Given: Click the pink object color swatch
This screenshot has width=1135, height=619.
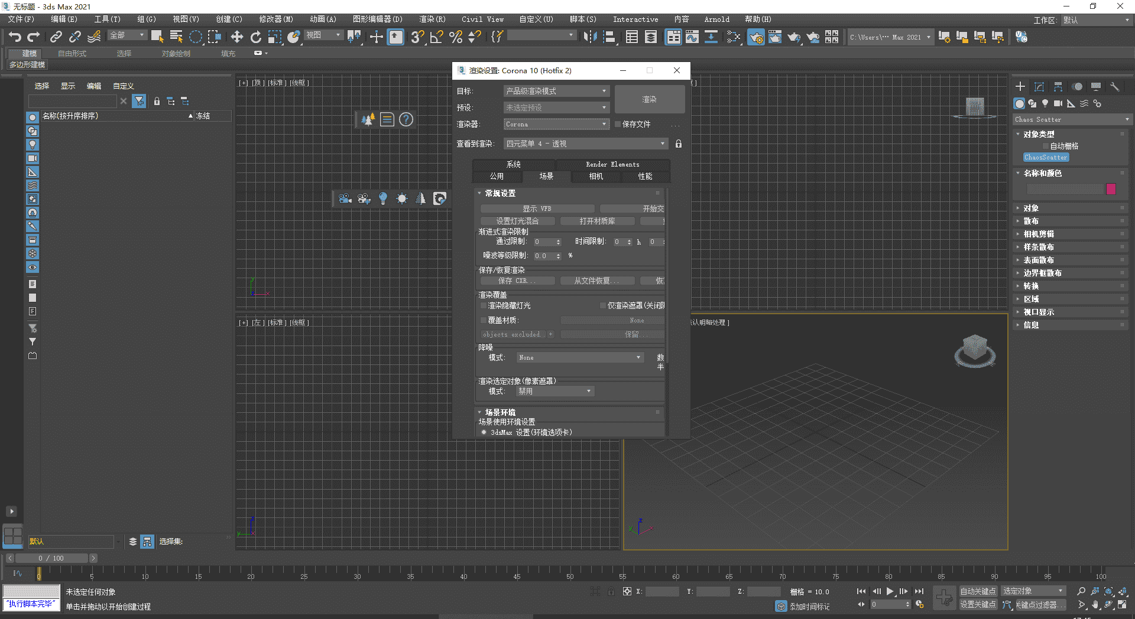Looking at the screenshot, I should pyautogui.click(x=1111, y=189).
